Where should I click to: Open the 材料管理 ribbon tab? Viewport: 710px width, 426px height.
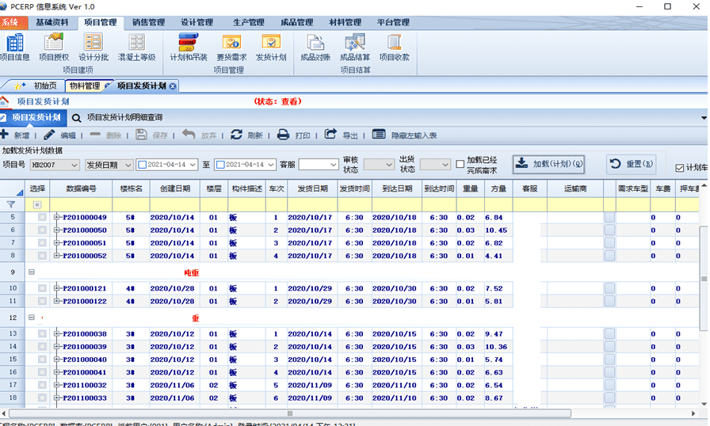tap(345, 22)
